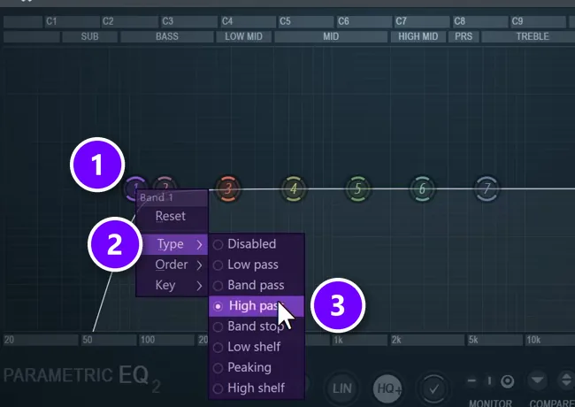This screenshot has width=575, height=407.
Task: Click the 2k frequency label
Action: 396,341
